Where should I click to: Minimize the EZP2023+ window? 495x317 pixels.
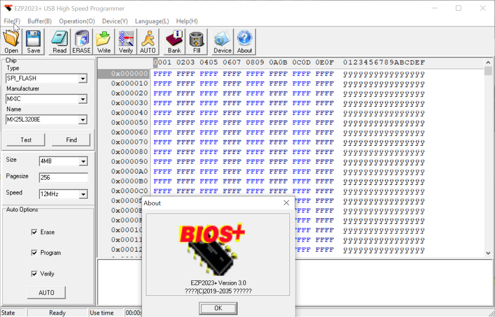point(435,8)
